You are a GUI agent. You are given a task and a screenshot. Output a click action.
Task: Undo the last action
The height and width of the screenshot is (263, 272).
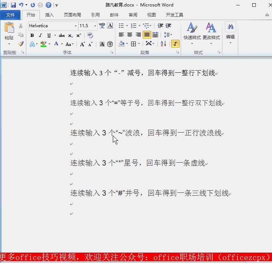pos(21,5)
